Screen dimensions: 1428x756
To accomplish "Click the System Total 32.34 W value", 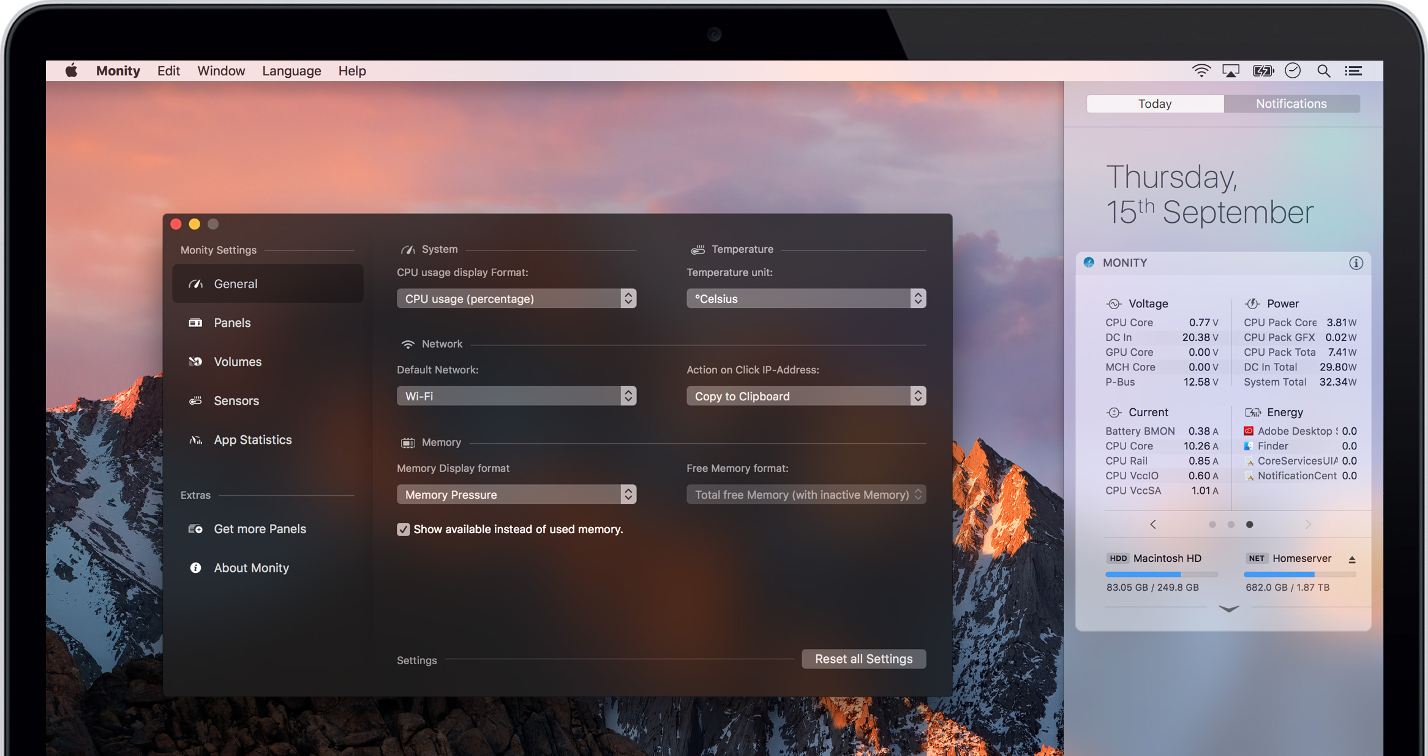I will click(1338, 382).
